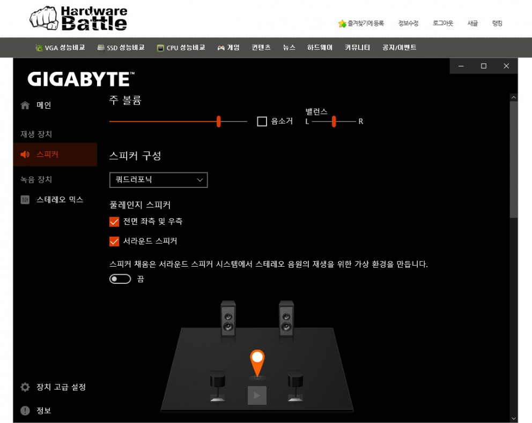532x423 pixels.
Task: Open the CPU 성능비교 menu
Action: click(x=181, y=48)
